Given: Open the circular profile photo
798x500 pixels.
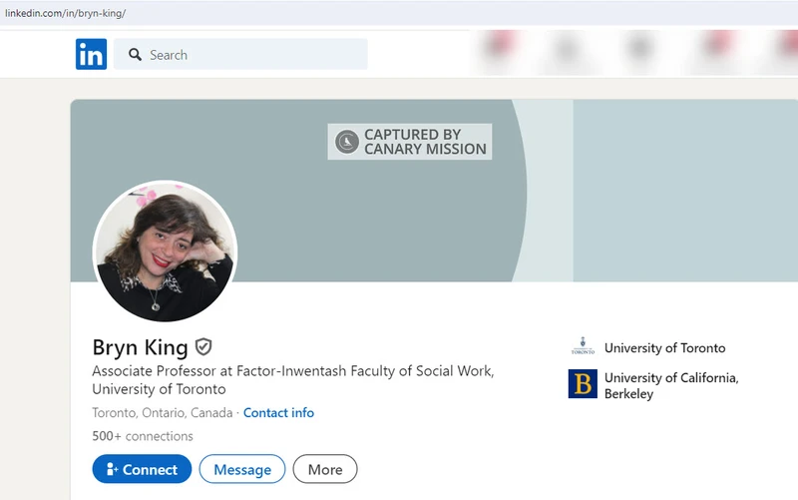Looking at the screenshot, I should [165, 251].
